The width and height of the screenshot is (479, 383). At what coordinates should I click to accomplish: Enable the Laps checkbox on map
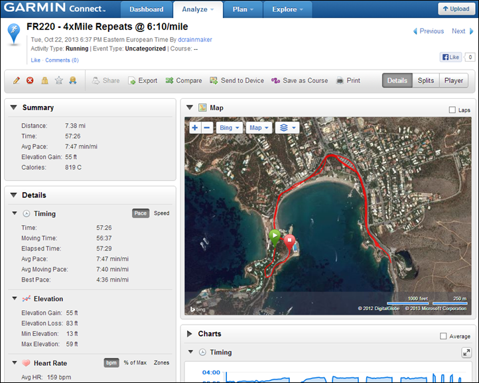(x=452, y=110)
